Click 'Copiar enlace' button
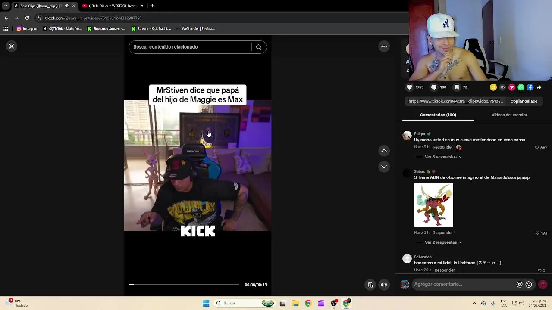552x310 pixels. click(524, 102)
